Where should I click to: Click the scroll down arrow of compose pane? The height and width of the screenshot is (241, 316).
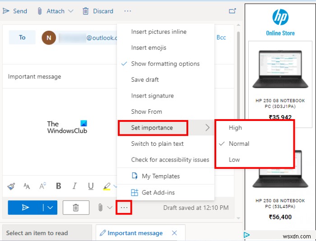[x=238, y=218]
